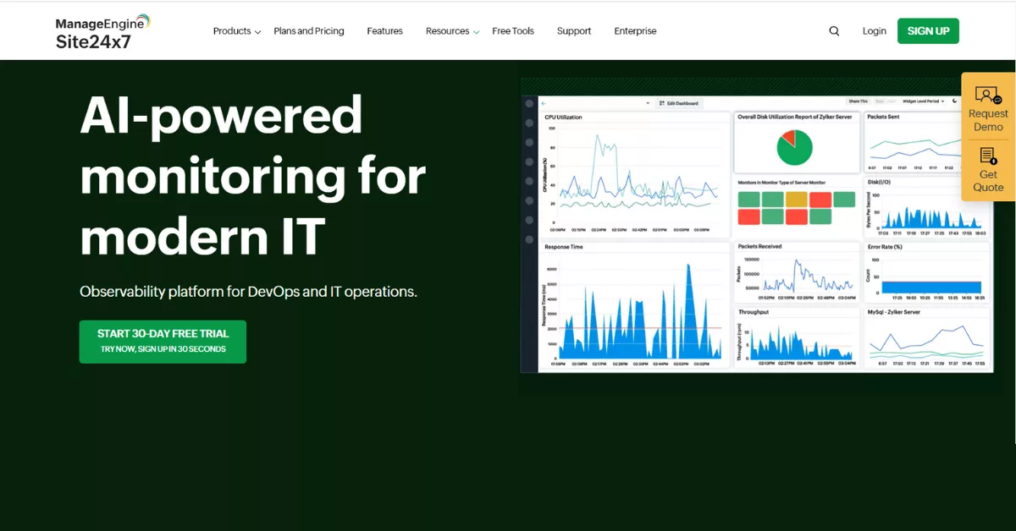1016x531 pixels.
Task: Open the Enterprise page
Action: click(x=635, y=31)
